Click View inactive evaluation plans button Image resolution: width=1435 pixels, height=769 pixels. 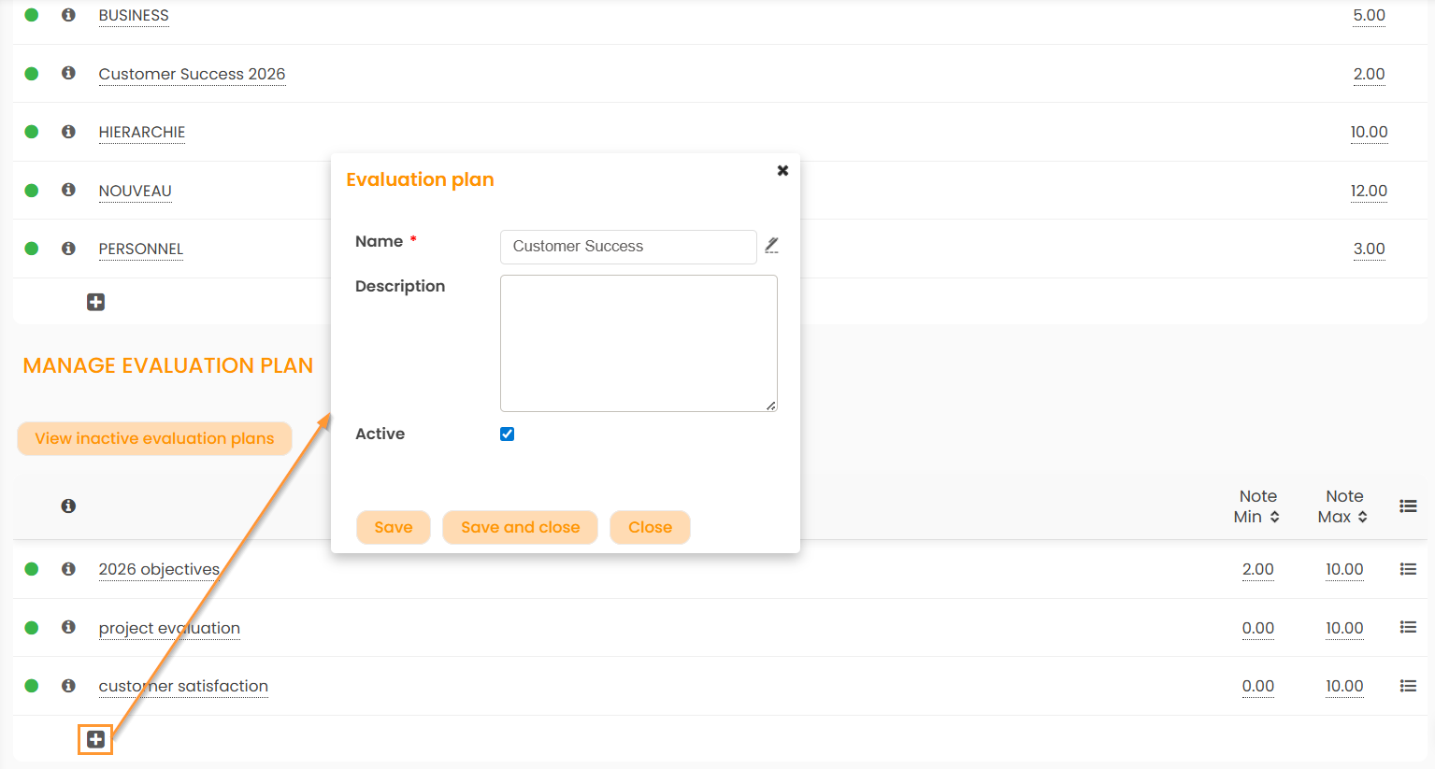[154, 438]
